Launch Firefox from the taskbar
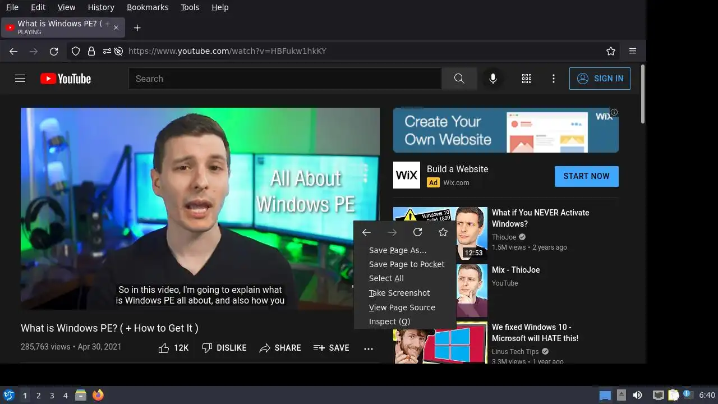The width and height of the screenshot is (718, 404). (x=98, y=395)
